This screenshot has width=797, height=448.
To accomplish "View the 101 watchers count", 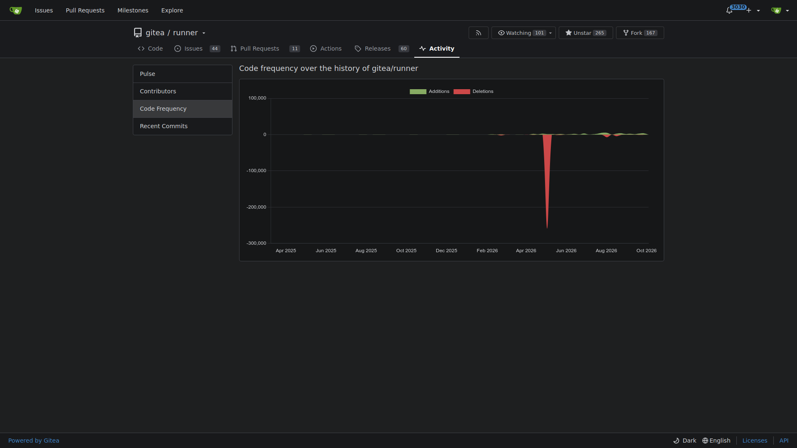I will pyautogui.click(x=539, y=33).
